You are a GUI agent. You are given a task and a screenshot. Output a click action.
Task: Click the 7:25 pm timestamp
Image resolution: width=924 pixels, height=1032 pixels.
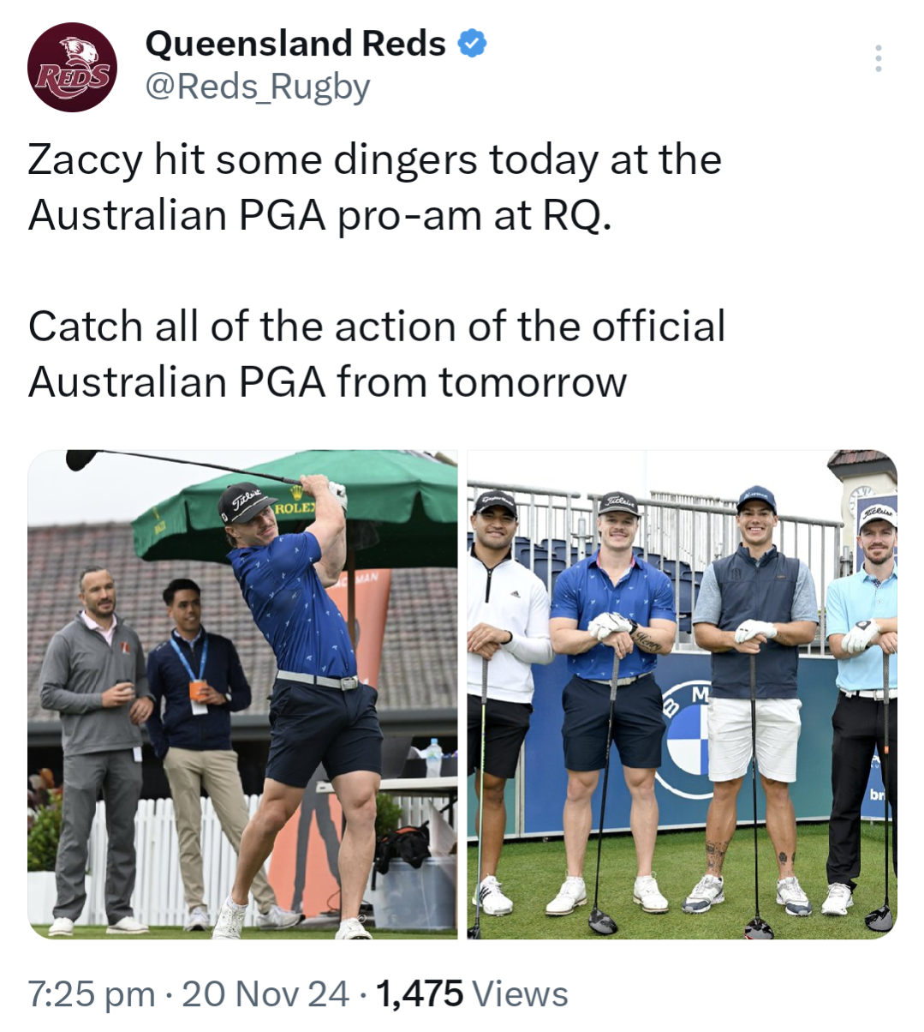click(x=92, y=994)
